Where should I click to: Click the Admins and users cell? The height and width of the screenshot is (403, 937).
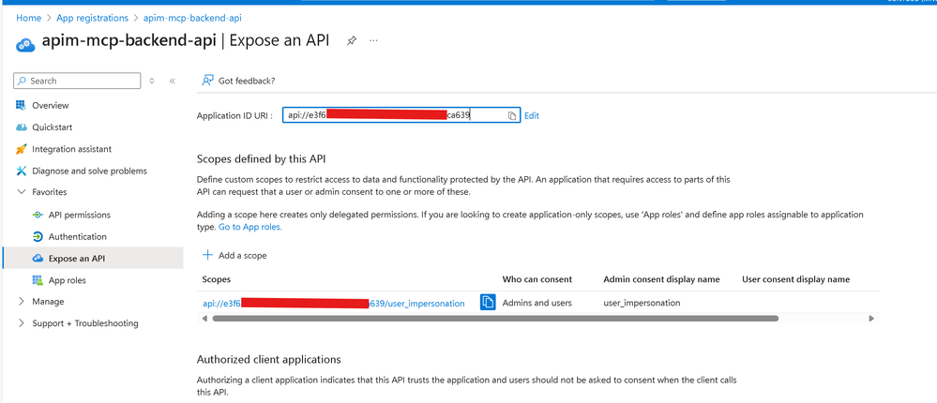[537, 303]
